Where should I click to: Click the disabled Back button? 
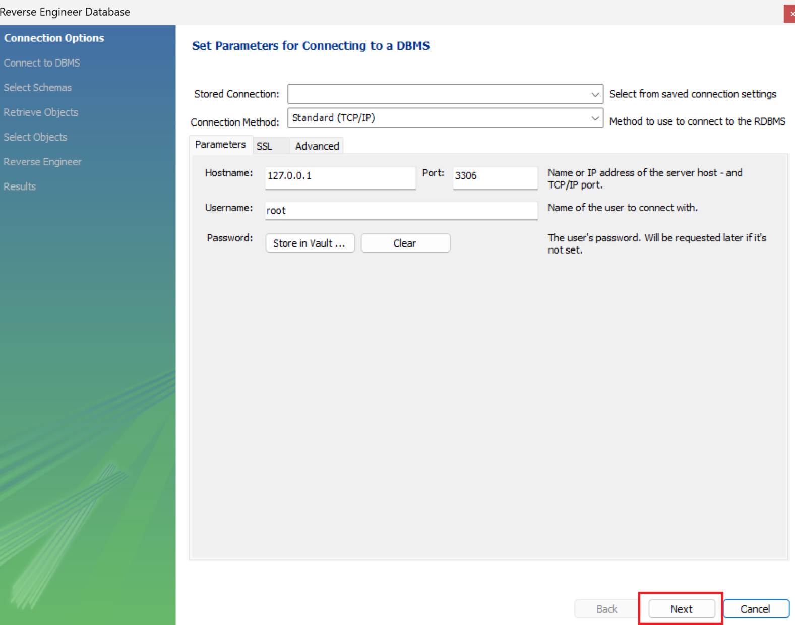tap(607, 609)
